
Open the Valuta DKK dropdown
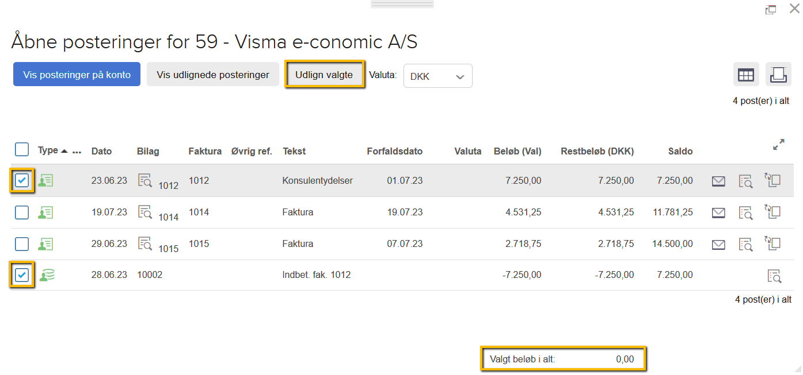[x=437, y=75]
